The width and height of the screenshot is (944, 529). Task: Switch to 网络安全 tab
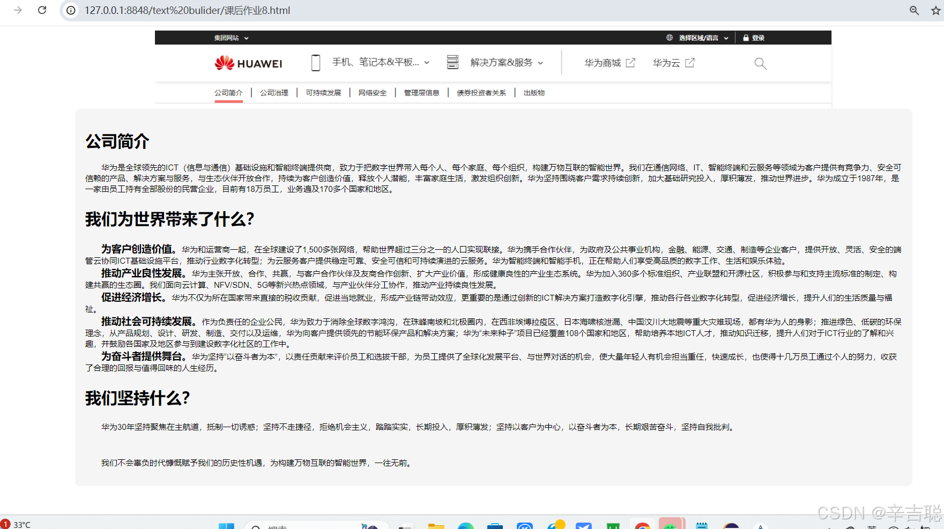[373, 93]
